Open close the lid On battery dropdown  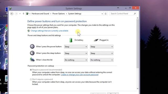76,60
